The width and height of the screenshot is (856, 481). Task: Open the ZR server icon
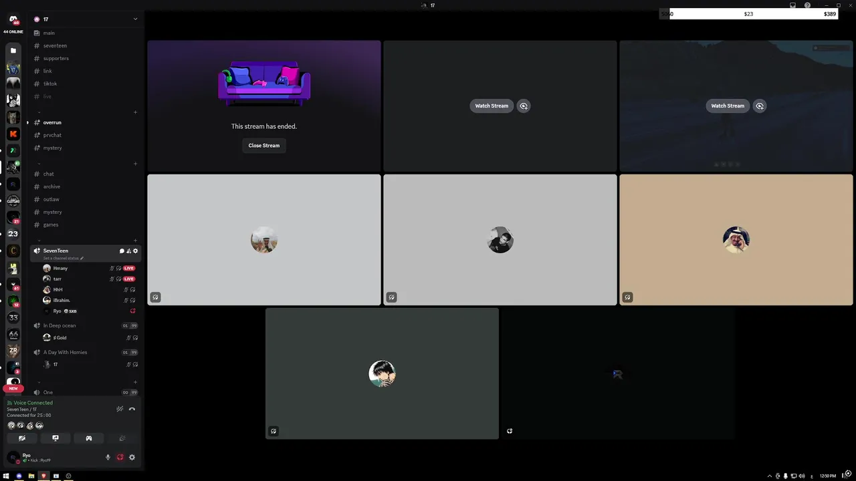tap(13, 351)
